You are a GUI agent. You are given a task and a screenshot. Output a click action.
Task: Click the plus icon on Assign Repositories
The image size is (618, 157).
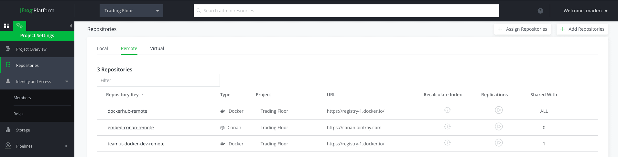tap(500, 29)
